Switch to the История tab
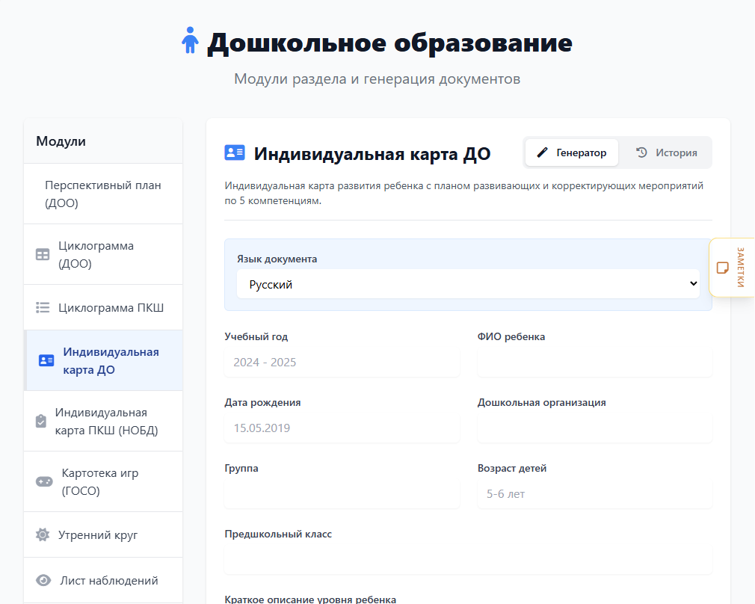This screenshot has width=755, height=604. (666, 152)
